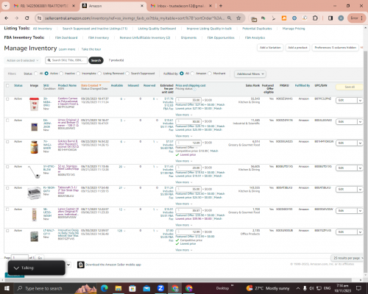Open Zoom from the taskbar

(160, 288)
